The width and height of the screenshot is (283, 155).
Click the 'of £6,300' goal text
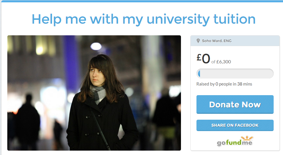click(x=221, y=62)
